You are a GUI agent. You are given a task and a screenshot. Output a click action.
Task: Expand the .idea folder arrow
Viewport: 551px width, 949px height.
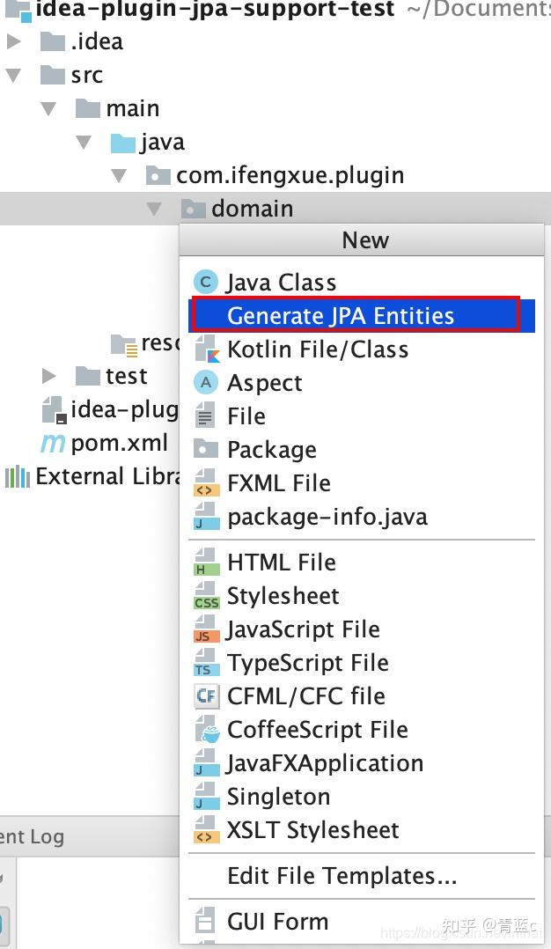coord(13,41)
